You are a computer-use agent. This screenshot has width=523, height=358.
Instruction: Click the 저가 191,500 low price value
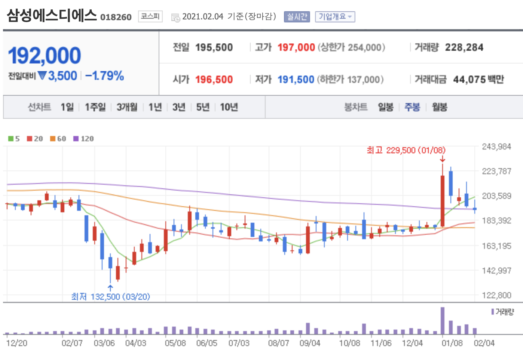(296, 80)
